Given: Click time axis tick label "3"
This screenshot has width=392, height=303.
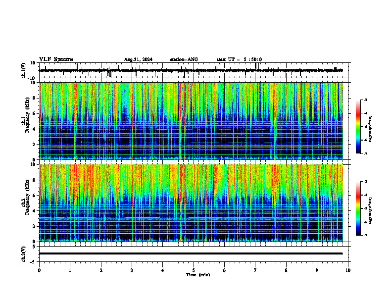Looking at the screenshot, I should (132, 270).
